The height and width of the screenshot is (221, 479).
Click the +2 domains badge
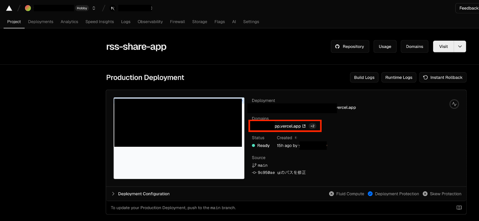click(x=312, y=126)
